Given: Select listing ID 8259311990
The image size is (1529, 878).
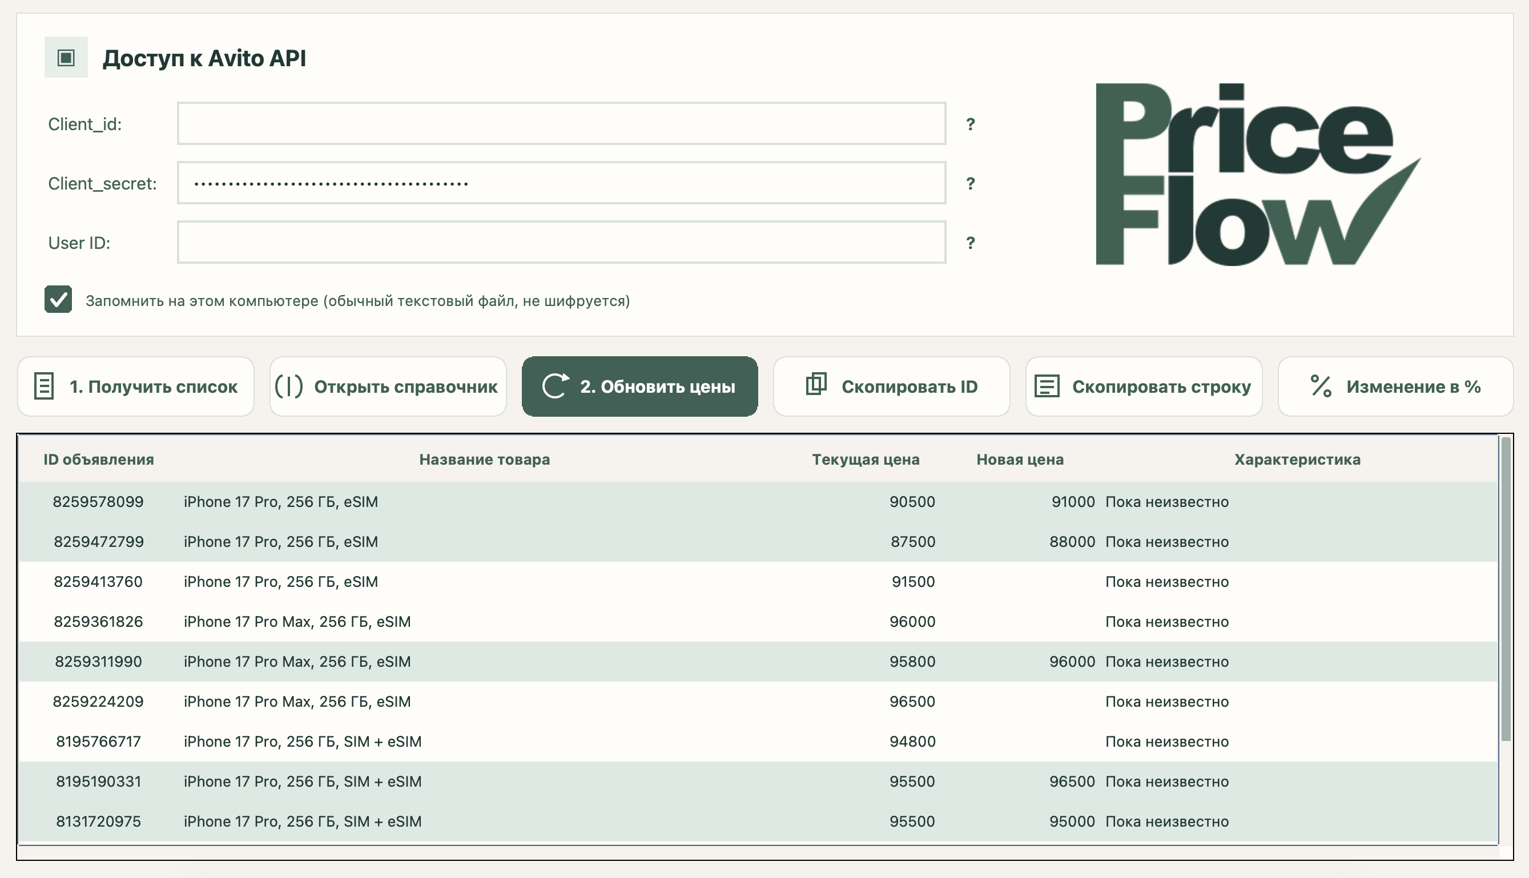Looking at the screenshot, I should point(98,662).
